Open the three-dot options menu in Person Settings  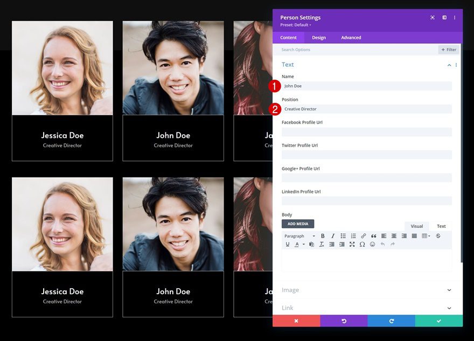(x=455, y=17)
